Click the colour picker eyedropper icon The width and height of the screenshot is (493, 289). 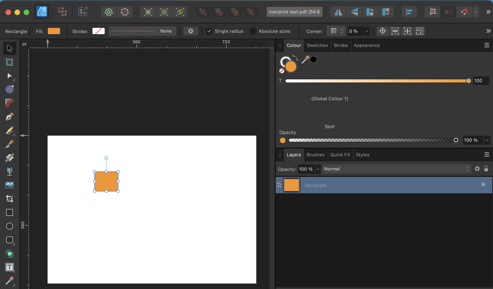[305, 60]
